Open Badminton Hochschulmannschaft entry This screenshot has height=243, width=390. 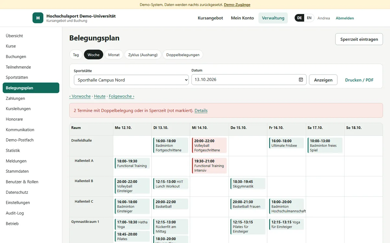[x=287, y=206]
